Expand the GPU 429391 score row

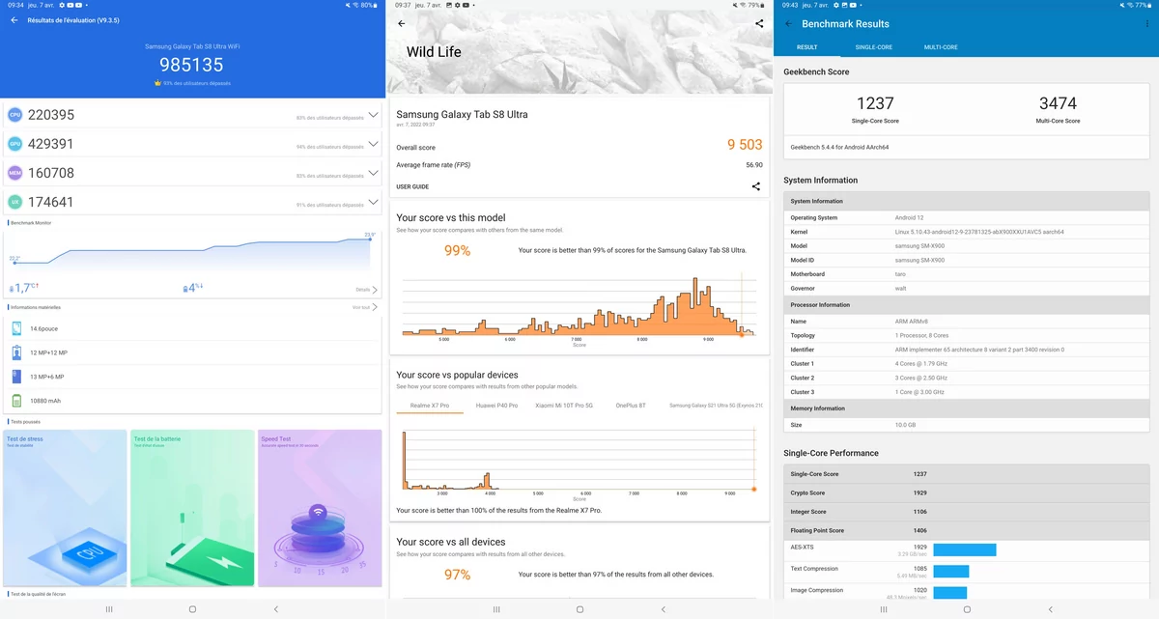(373, 144)
